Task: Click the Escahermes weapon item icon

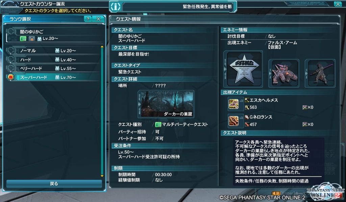Action: (x=233, y=104)
